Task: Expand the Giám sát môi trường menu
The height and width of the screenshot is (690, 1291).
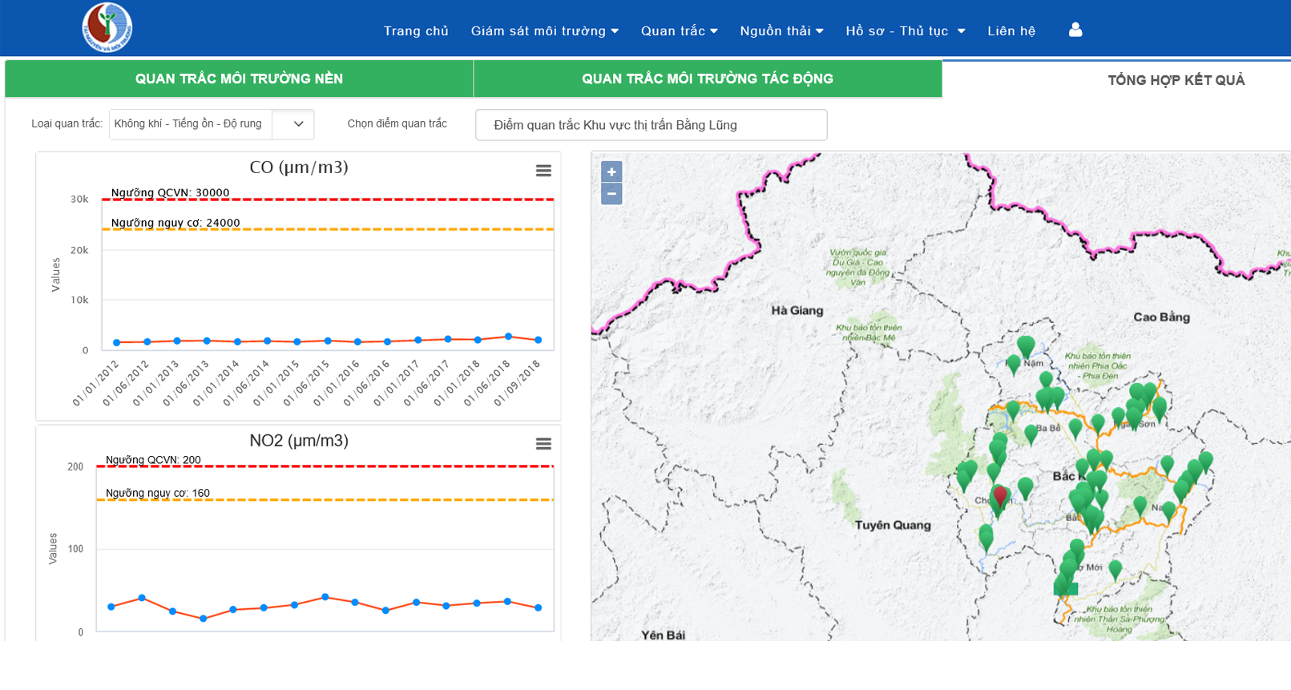Action: 544,31
